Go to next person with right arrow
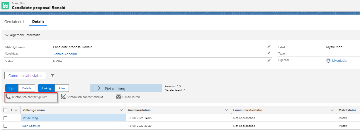360x130 pixels. pos(99,88)
